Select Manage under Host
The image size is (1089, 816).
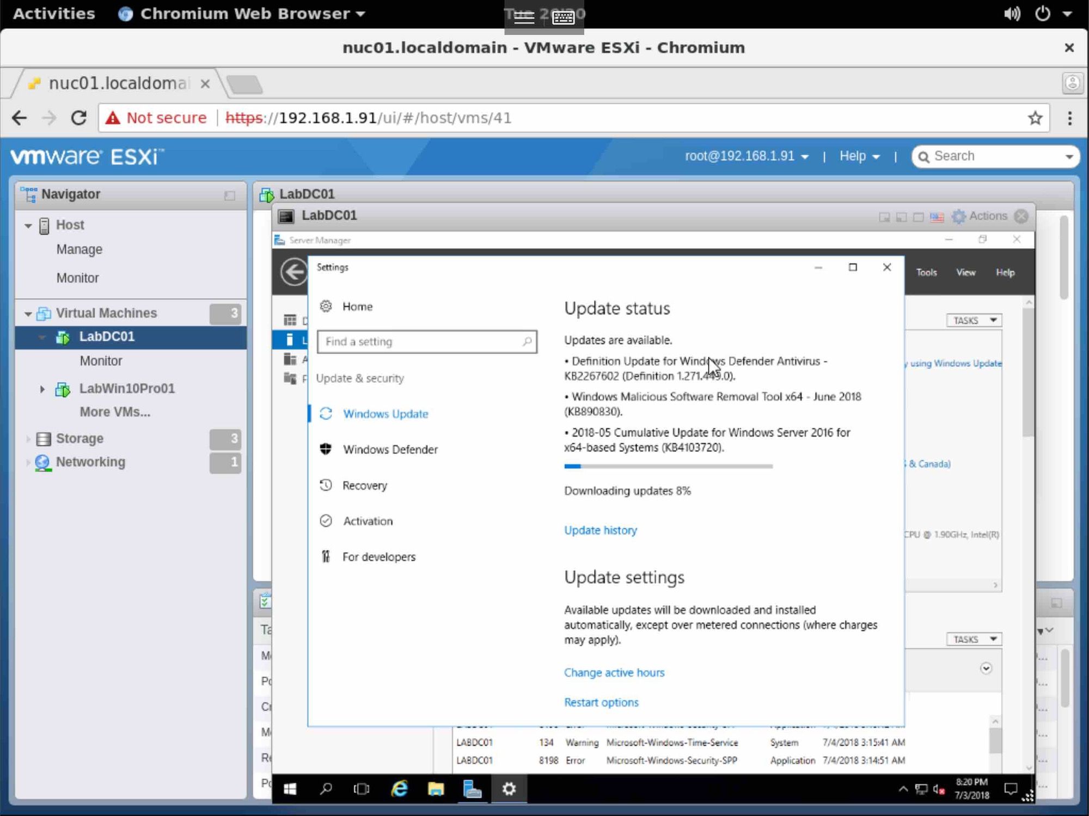(x=79, y=249)
